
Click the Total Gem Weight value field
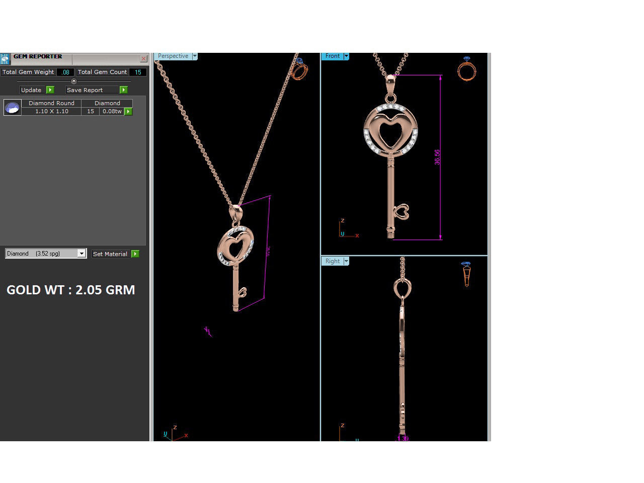pyautogui.click(x=65, y=72)
